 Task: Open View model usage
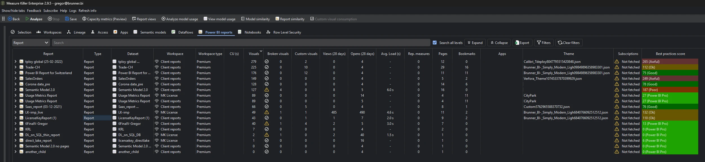pos(219,19)
